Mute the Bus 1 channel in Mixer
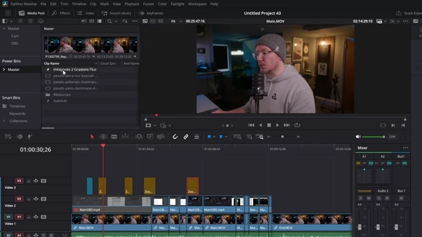Image resolution: width=422 pixels, height=237 pixels. [x=401, y=198]
